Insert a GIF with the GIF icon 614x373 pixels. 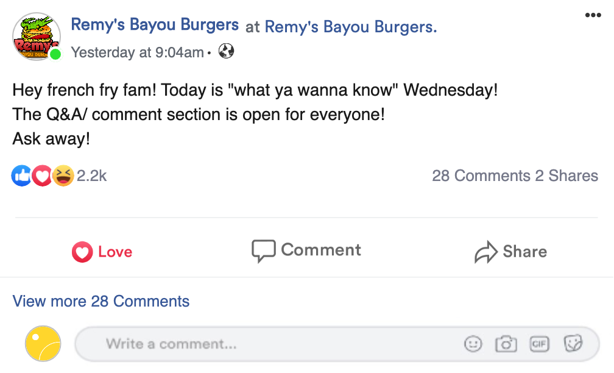point(538,344)
